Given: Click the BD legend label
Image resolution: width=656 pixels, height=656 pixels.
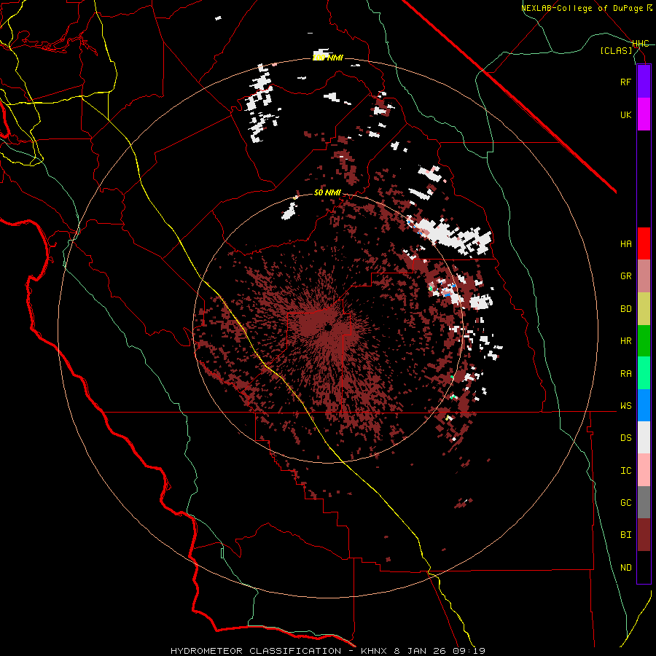Looking at the screenshot, I should click(x=625, y=309).
